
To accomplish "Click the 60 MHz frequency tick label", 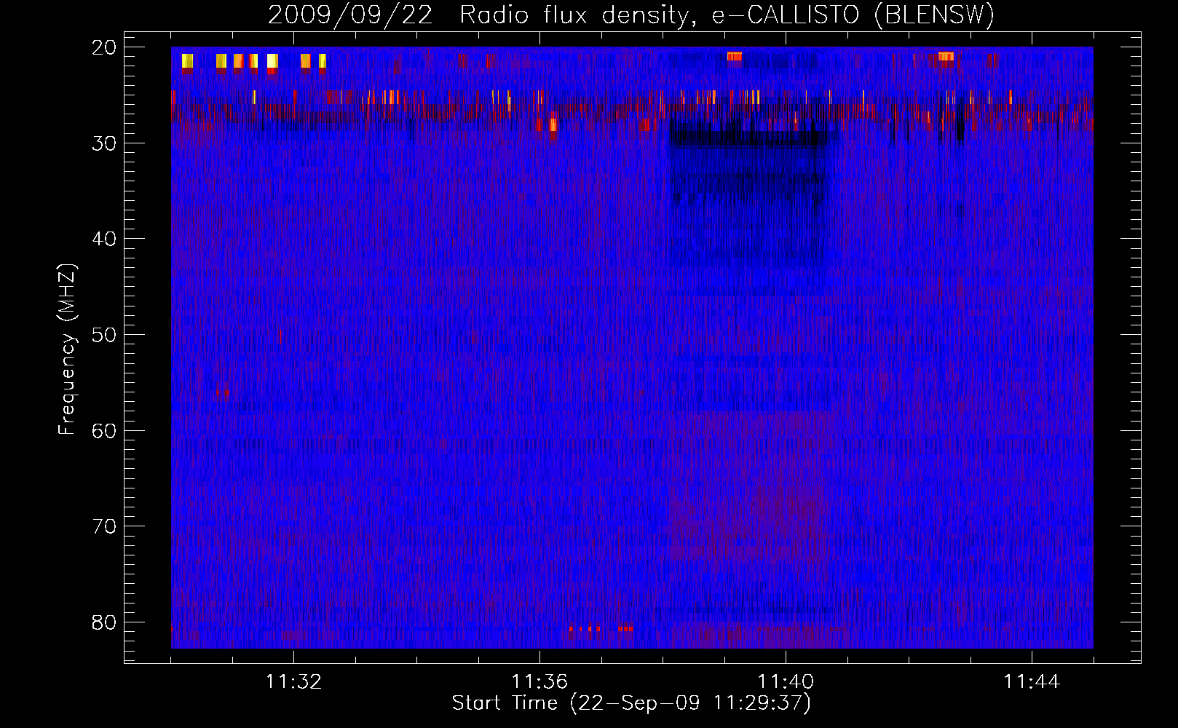I will click(x=103, y=431).
